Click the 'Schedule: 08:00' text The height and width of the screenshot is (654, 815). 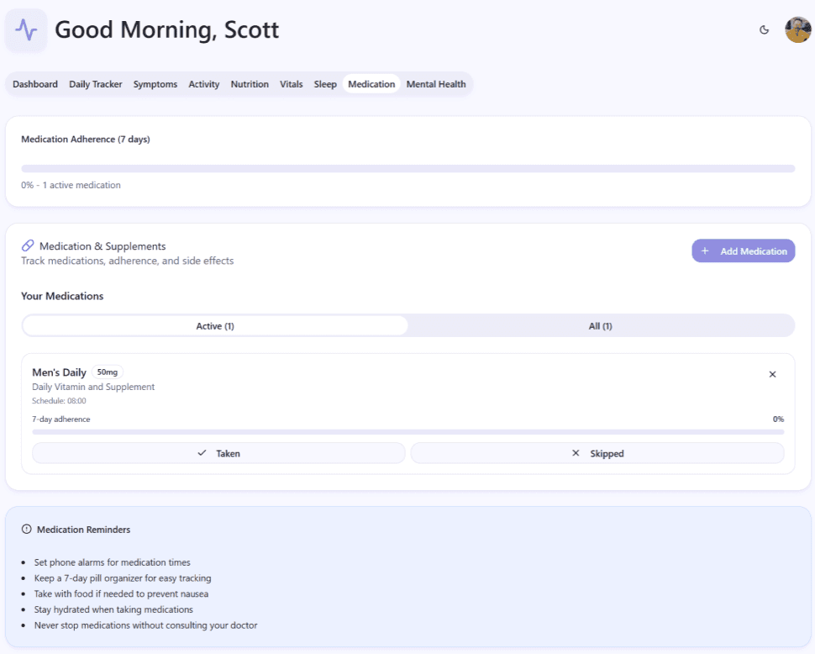coord(60,401)
